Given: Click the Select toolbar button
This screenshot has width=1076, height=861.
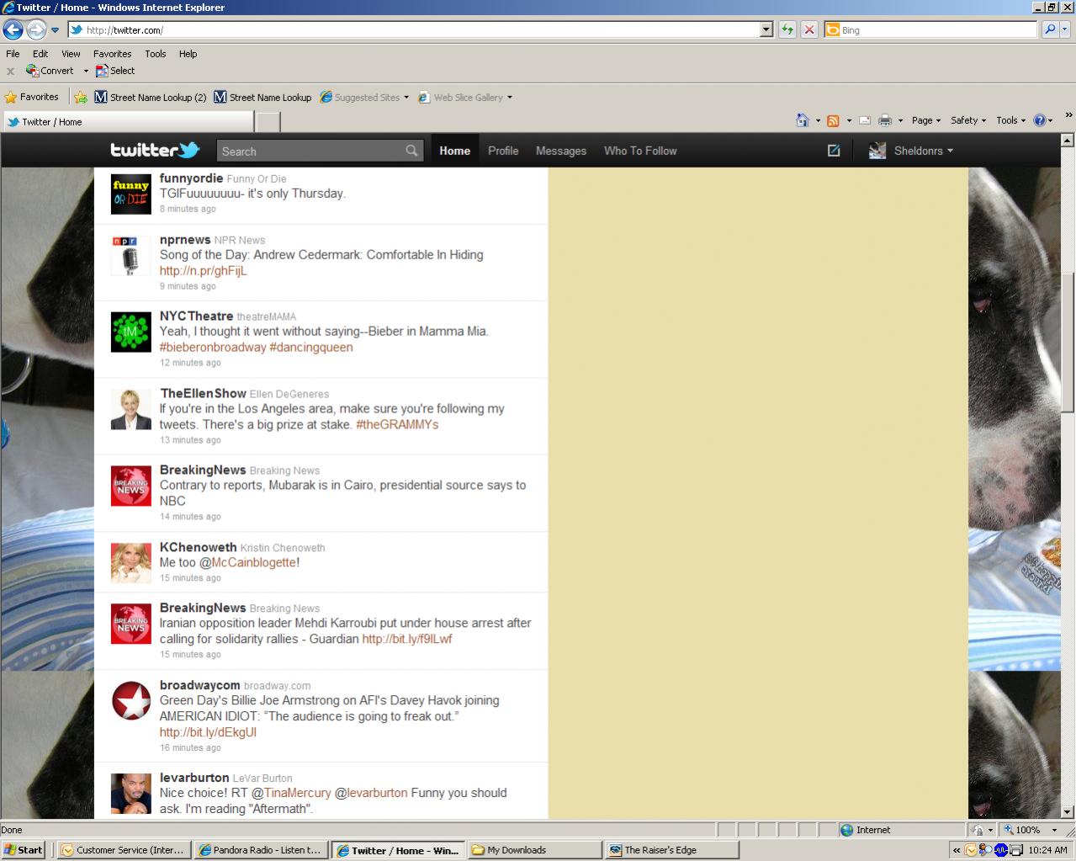Looking at the screenshot, I should pos(115,71).
